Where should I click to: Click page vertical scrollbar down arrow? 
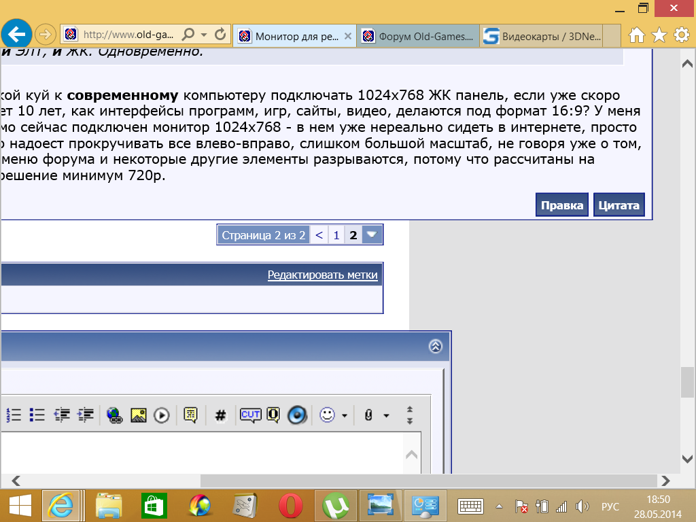[x=687, y=459]
